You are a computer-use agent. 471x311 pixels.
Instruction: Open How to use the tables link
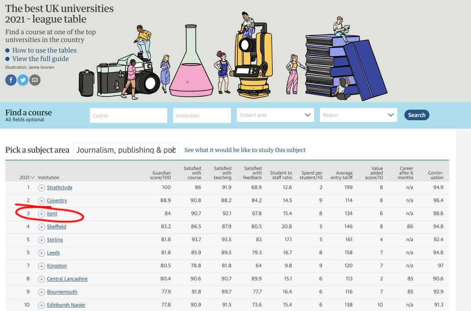[x=44, y=50]
